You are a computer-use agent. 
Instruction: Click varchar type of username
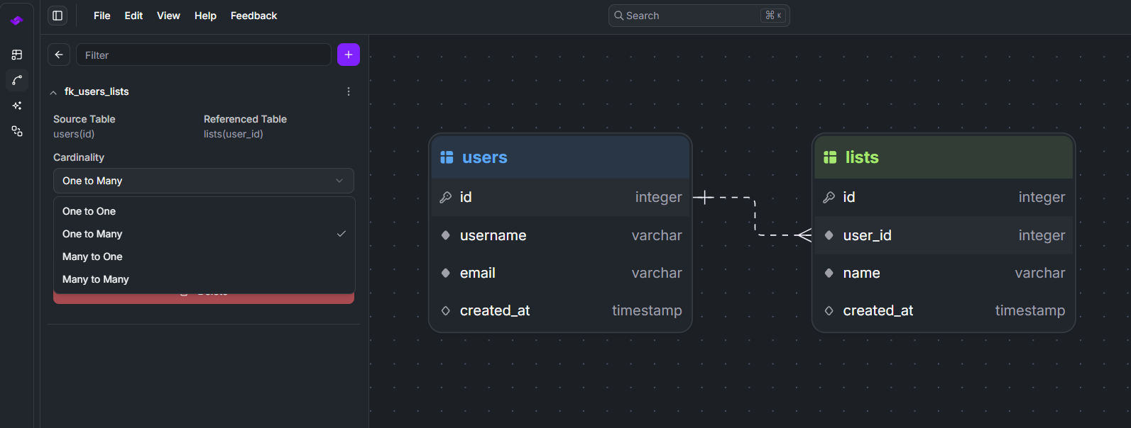pos(657,235)
